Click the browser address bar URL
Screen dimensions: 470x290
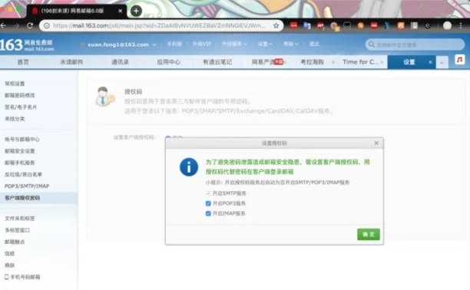(159, 26)
